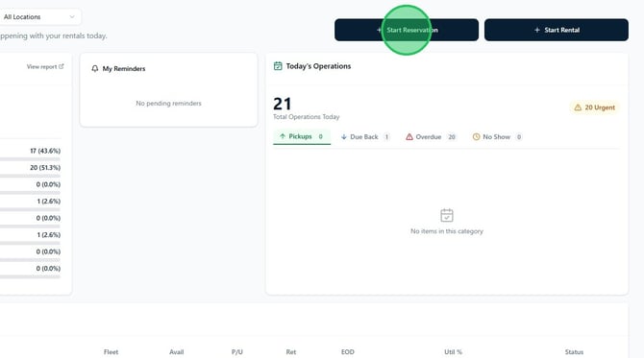Click the Ret column header

[x=291, y=352]
